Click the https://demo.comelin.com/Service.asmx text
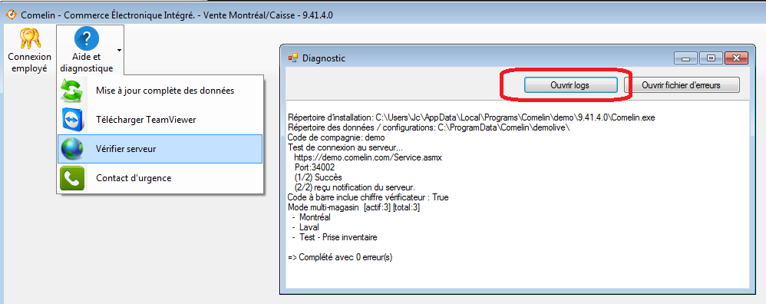Screen dimensions: 766x304 368,158
